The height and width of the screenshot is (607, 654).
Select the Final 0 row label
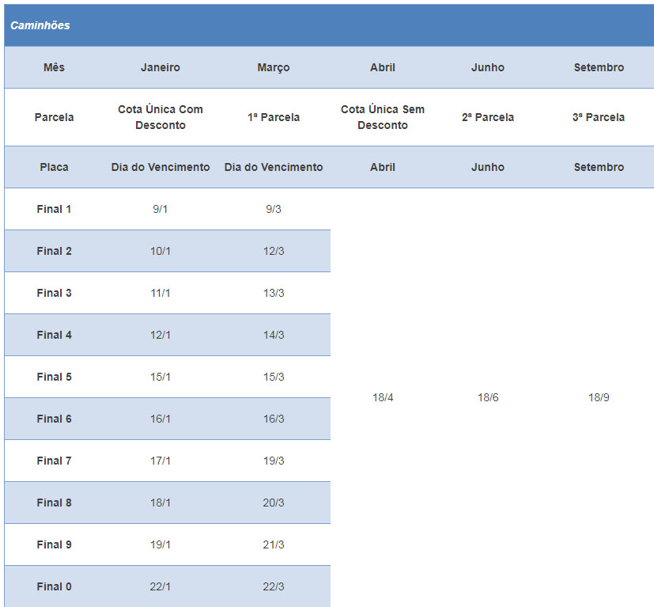(x=54, y=586)
